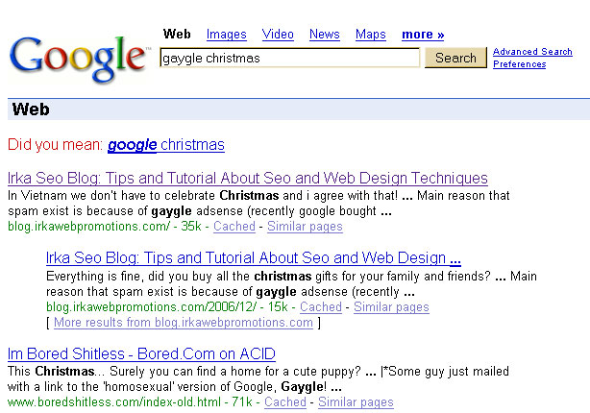The image size is (590, 413).
Task: Click the search box containing "gaygle christmas"
Action: pyautogui.click(x=289, y=58)
